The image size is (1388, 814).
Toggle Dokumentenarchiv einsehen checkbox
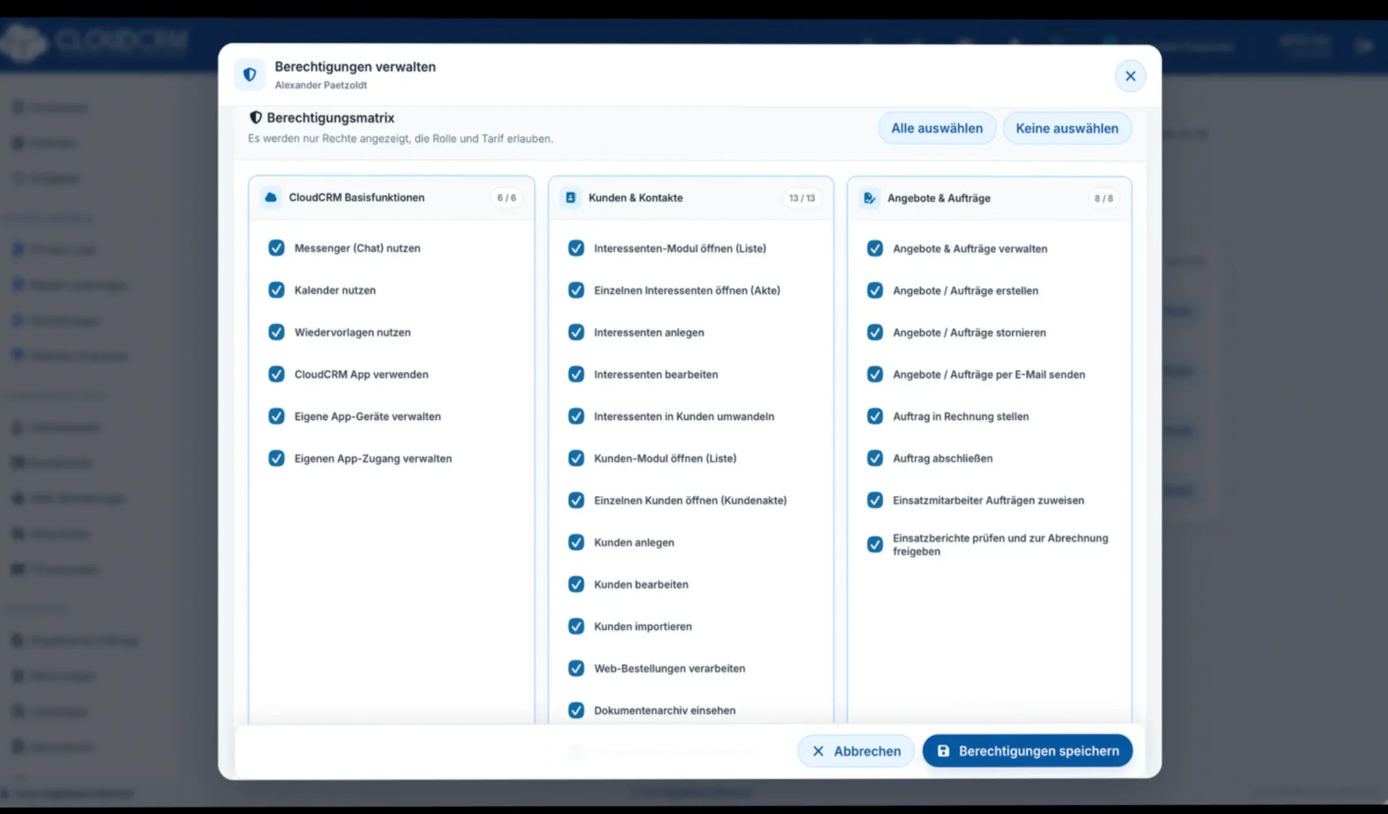[x=576, y=710]
